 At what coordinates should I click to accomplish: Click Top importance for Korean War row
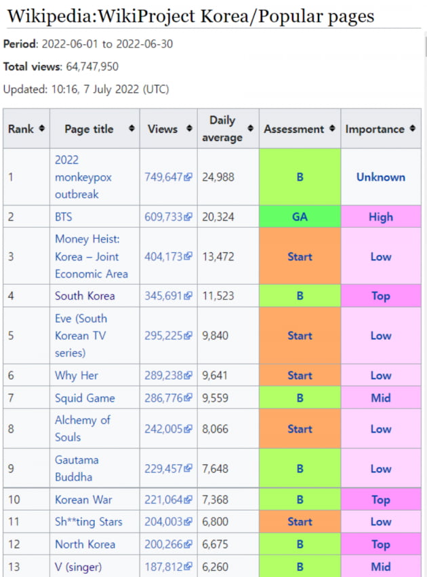pyautogui.click(x=381, y=500)
